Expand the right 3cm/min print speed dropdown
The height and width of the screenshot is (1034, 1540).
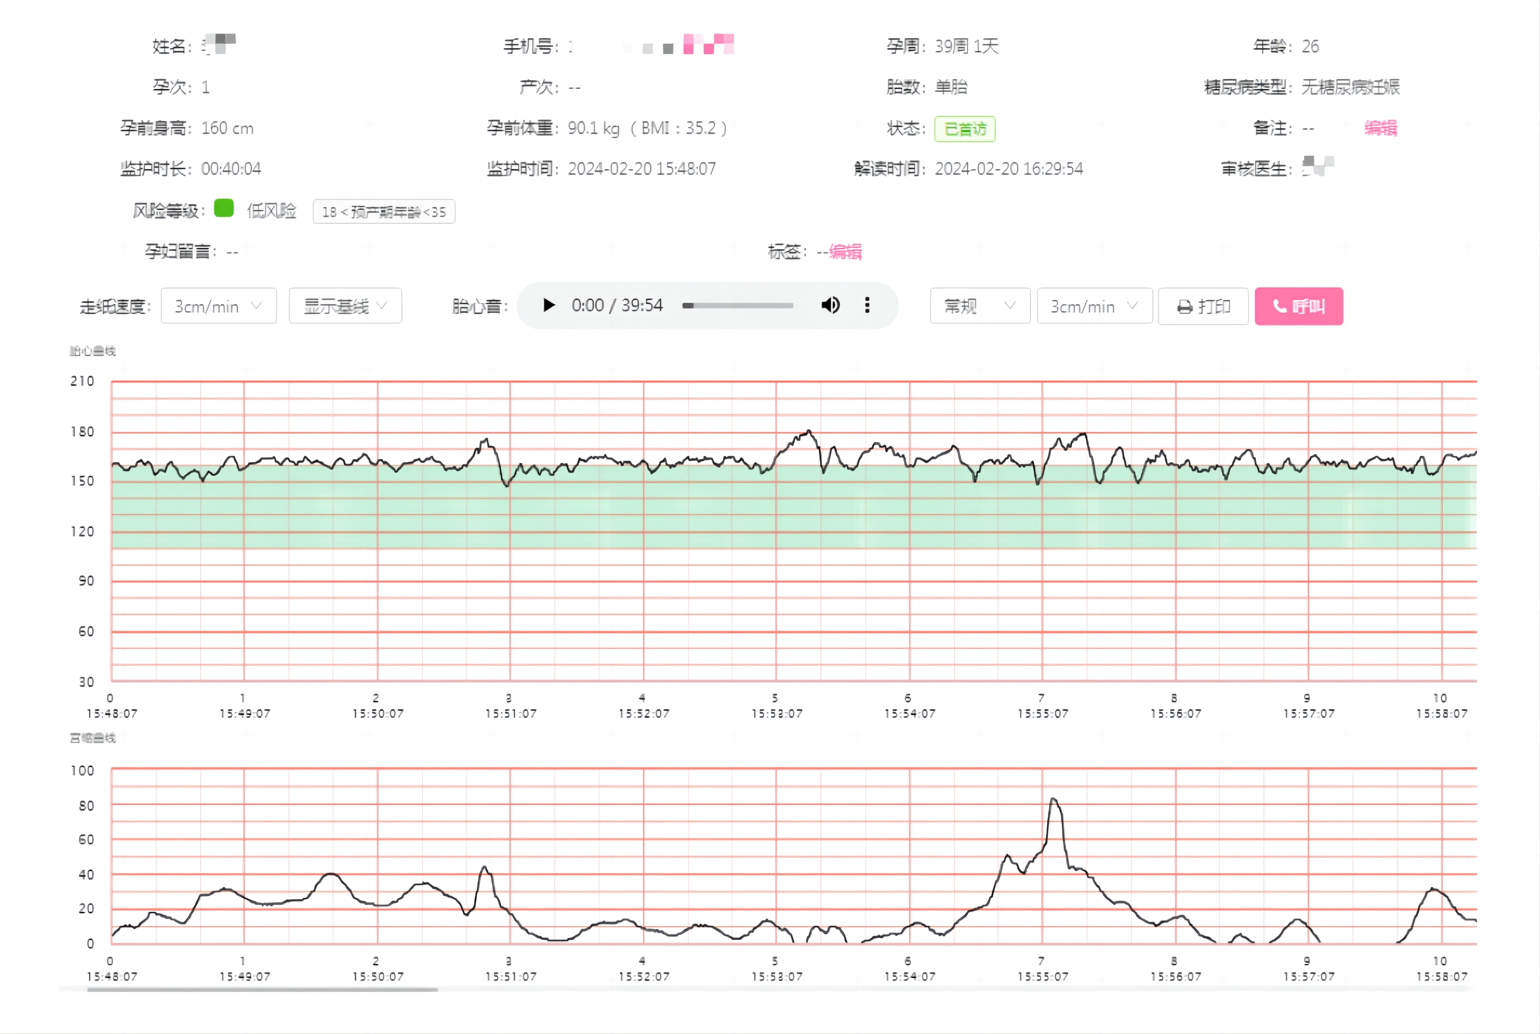point(1094,306)
